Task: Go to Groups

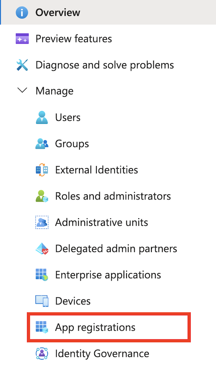Action: click(72, 144)
